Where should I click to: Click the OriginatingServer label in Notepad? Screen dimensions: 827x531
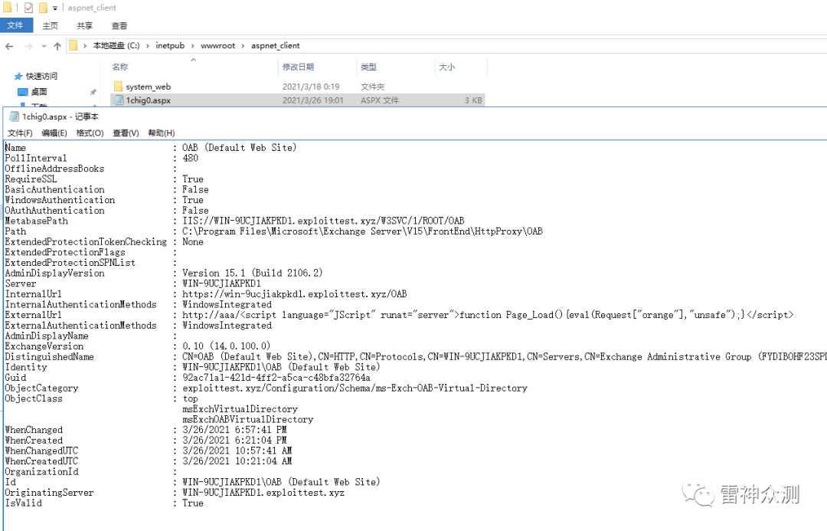[x=50, y=493]
